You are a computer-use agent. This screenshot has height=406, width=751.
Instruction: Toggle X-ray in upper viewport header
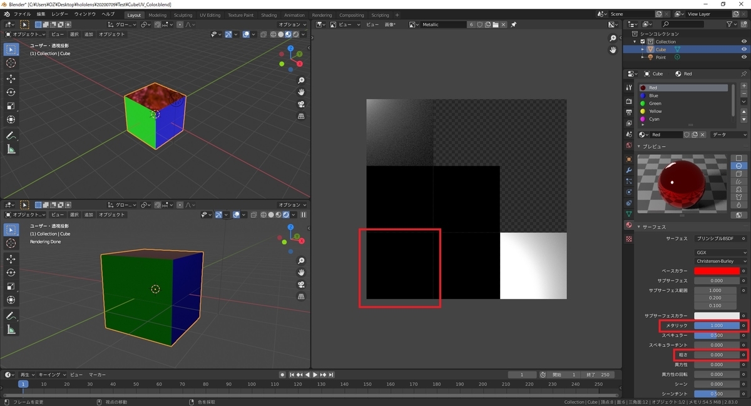tap(264, 34)
